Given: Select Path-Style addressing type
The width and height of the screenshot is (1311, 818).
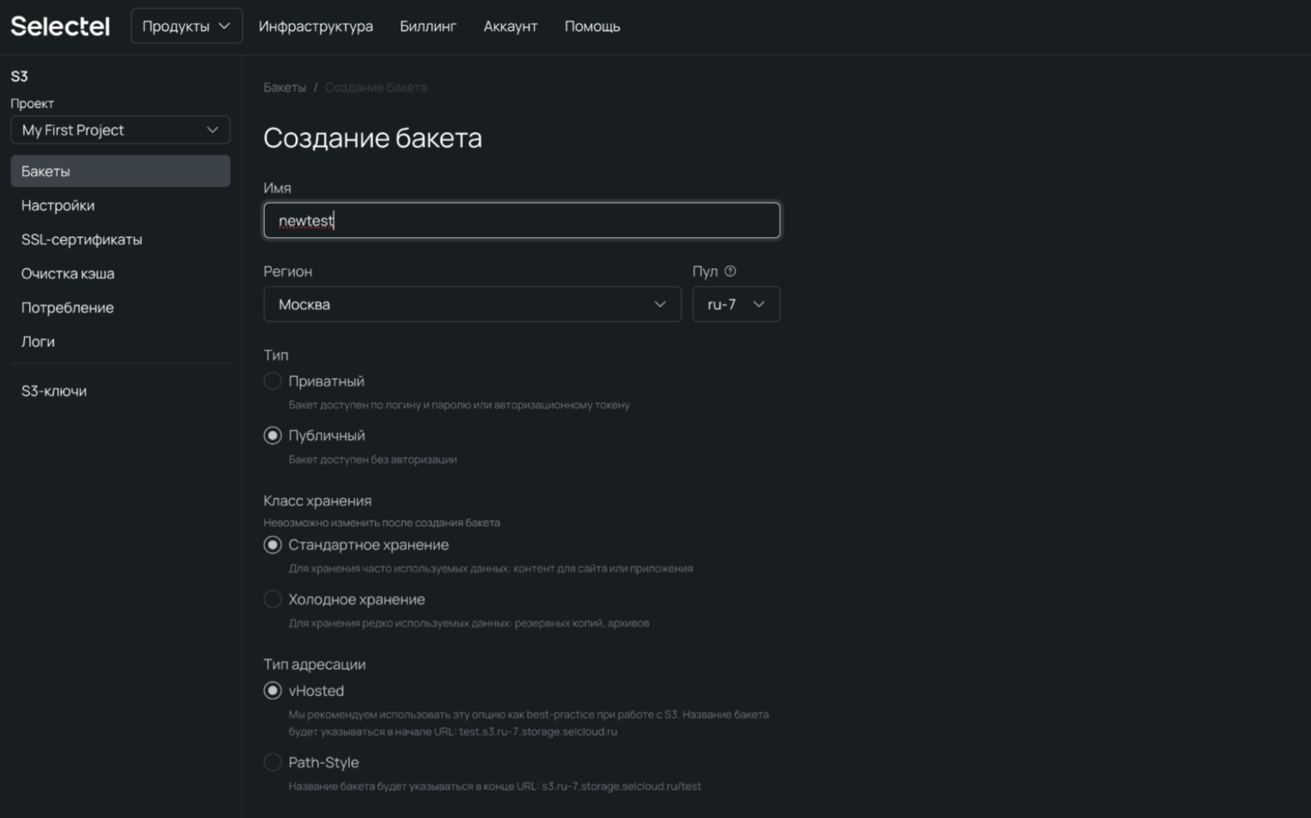Looking at the screenshot, I should [273, 762].
